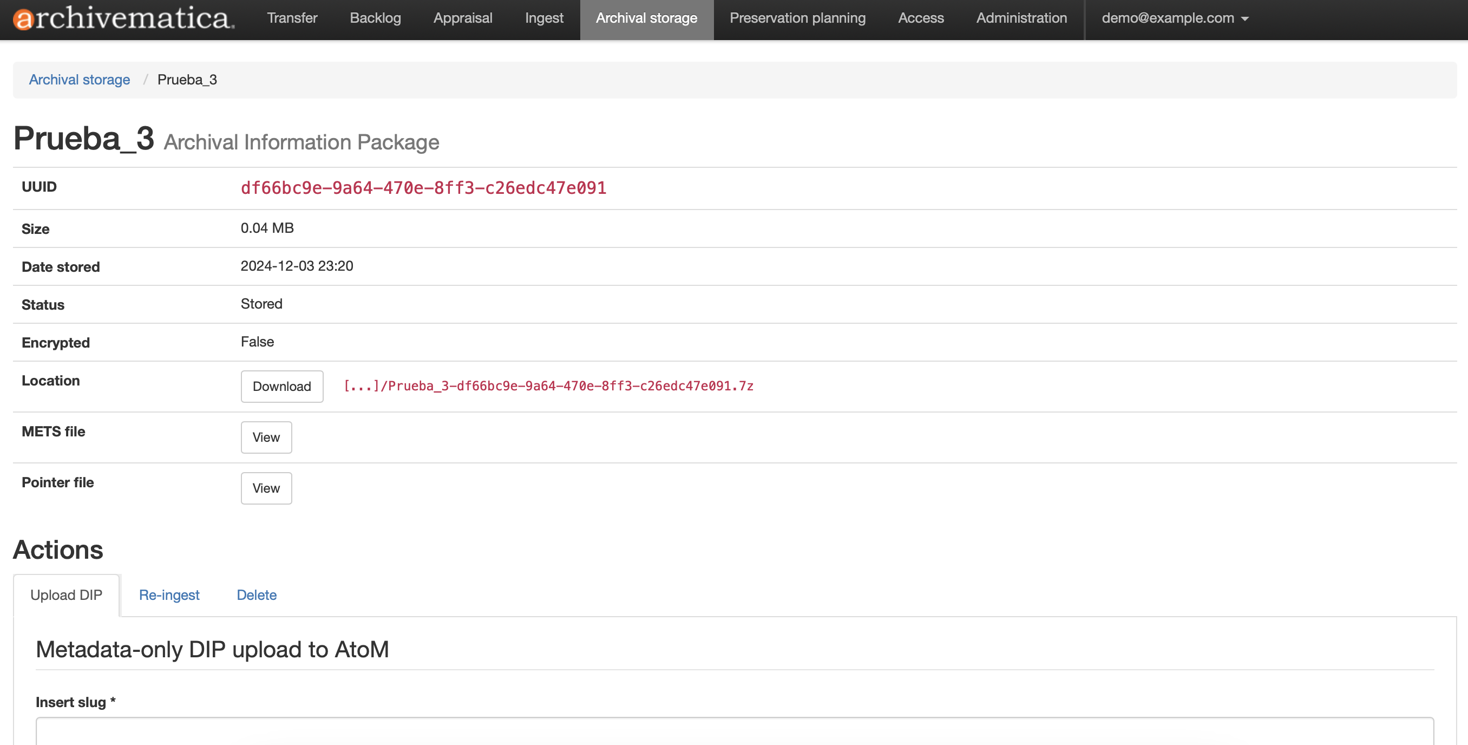Switch to the Delete tab
Screen dimensions: 1468x745
[257, 595]
